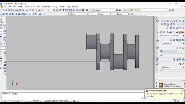Select the Circle draw tool
This screenshot has width=185, height=104.
click(x=5, y=37)
